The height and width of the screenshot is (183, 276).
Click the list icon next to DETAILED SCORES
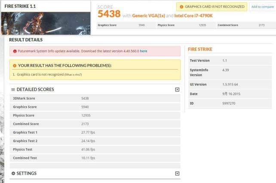(13, 89)
